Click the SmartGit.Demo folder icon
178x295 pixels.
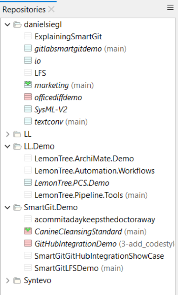pos(17,207)
